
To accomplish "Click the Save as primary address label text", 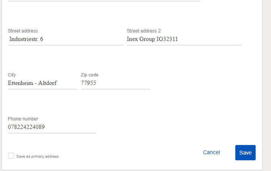I will (37, 156).
